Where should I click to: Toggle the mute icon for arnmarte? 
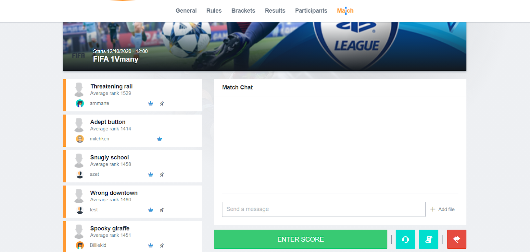point(162,103)
